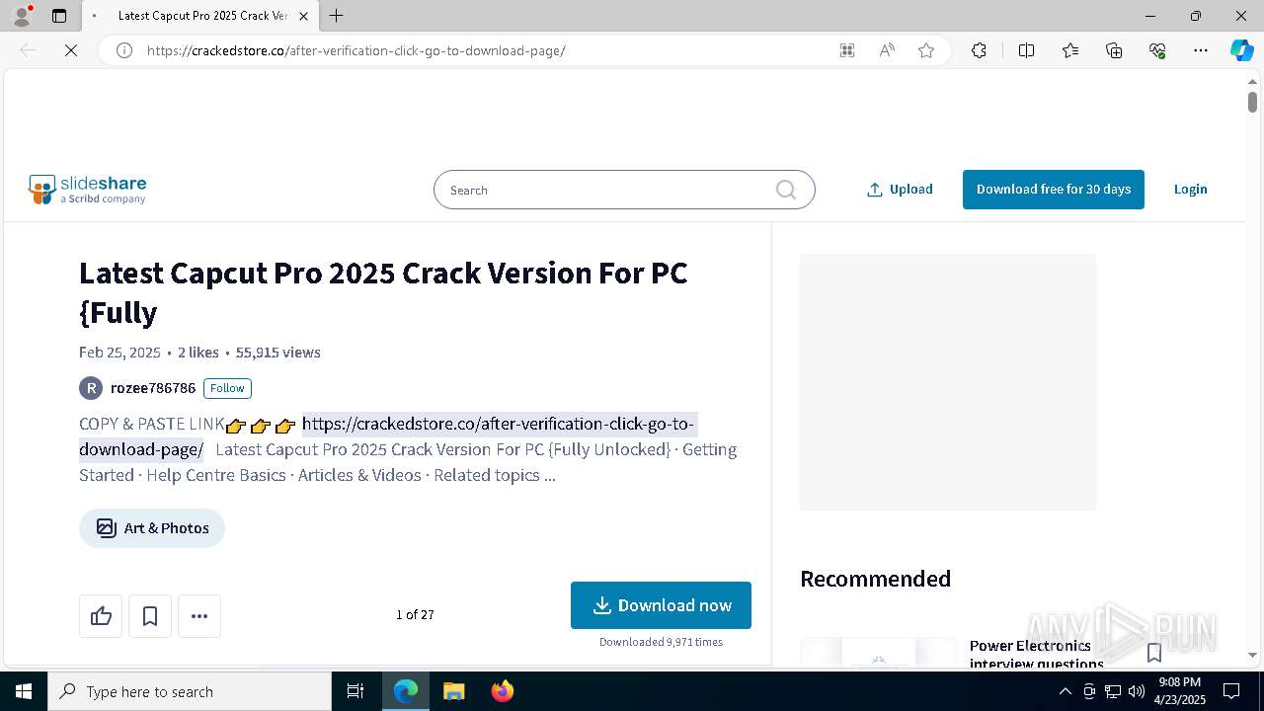
Task: Like this slideshow with the thumbs up
Action: point(101,616)
